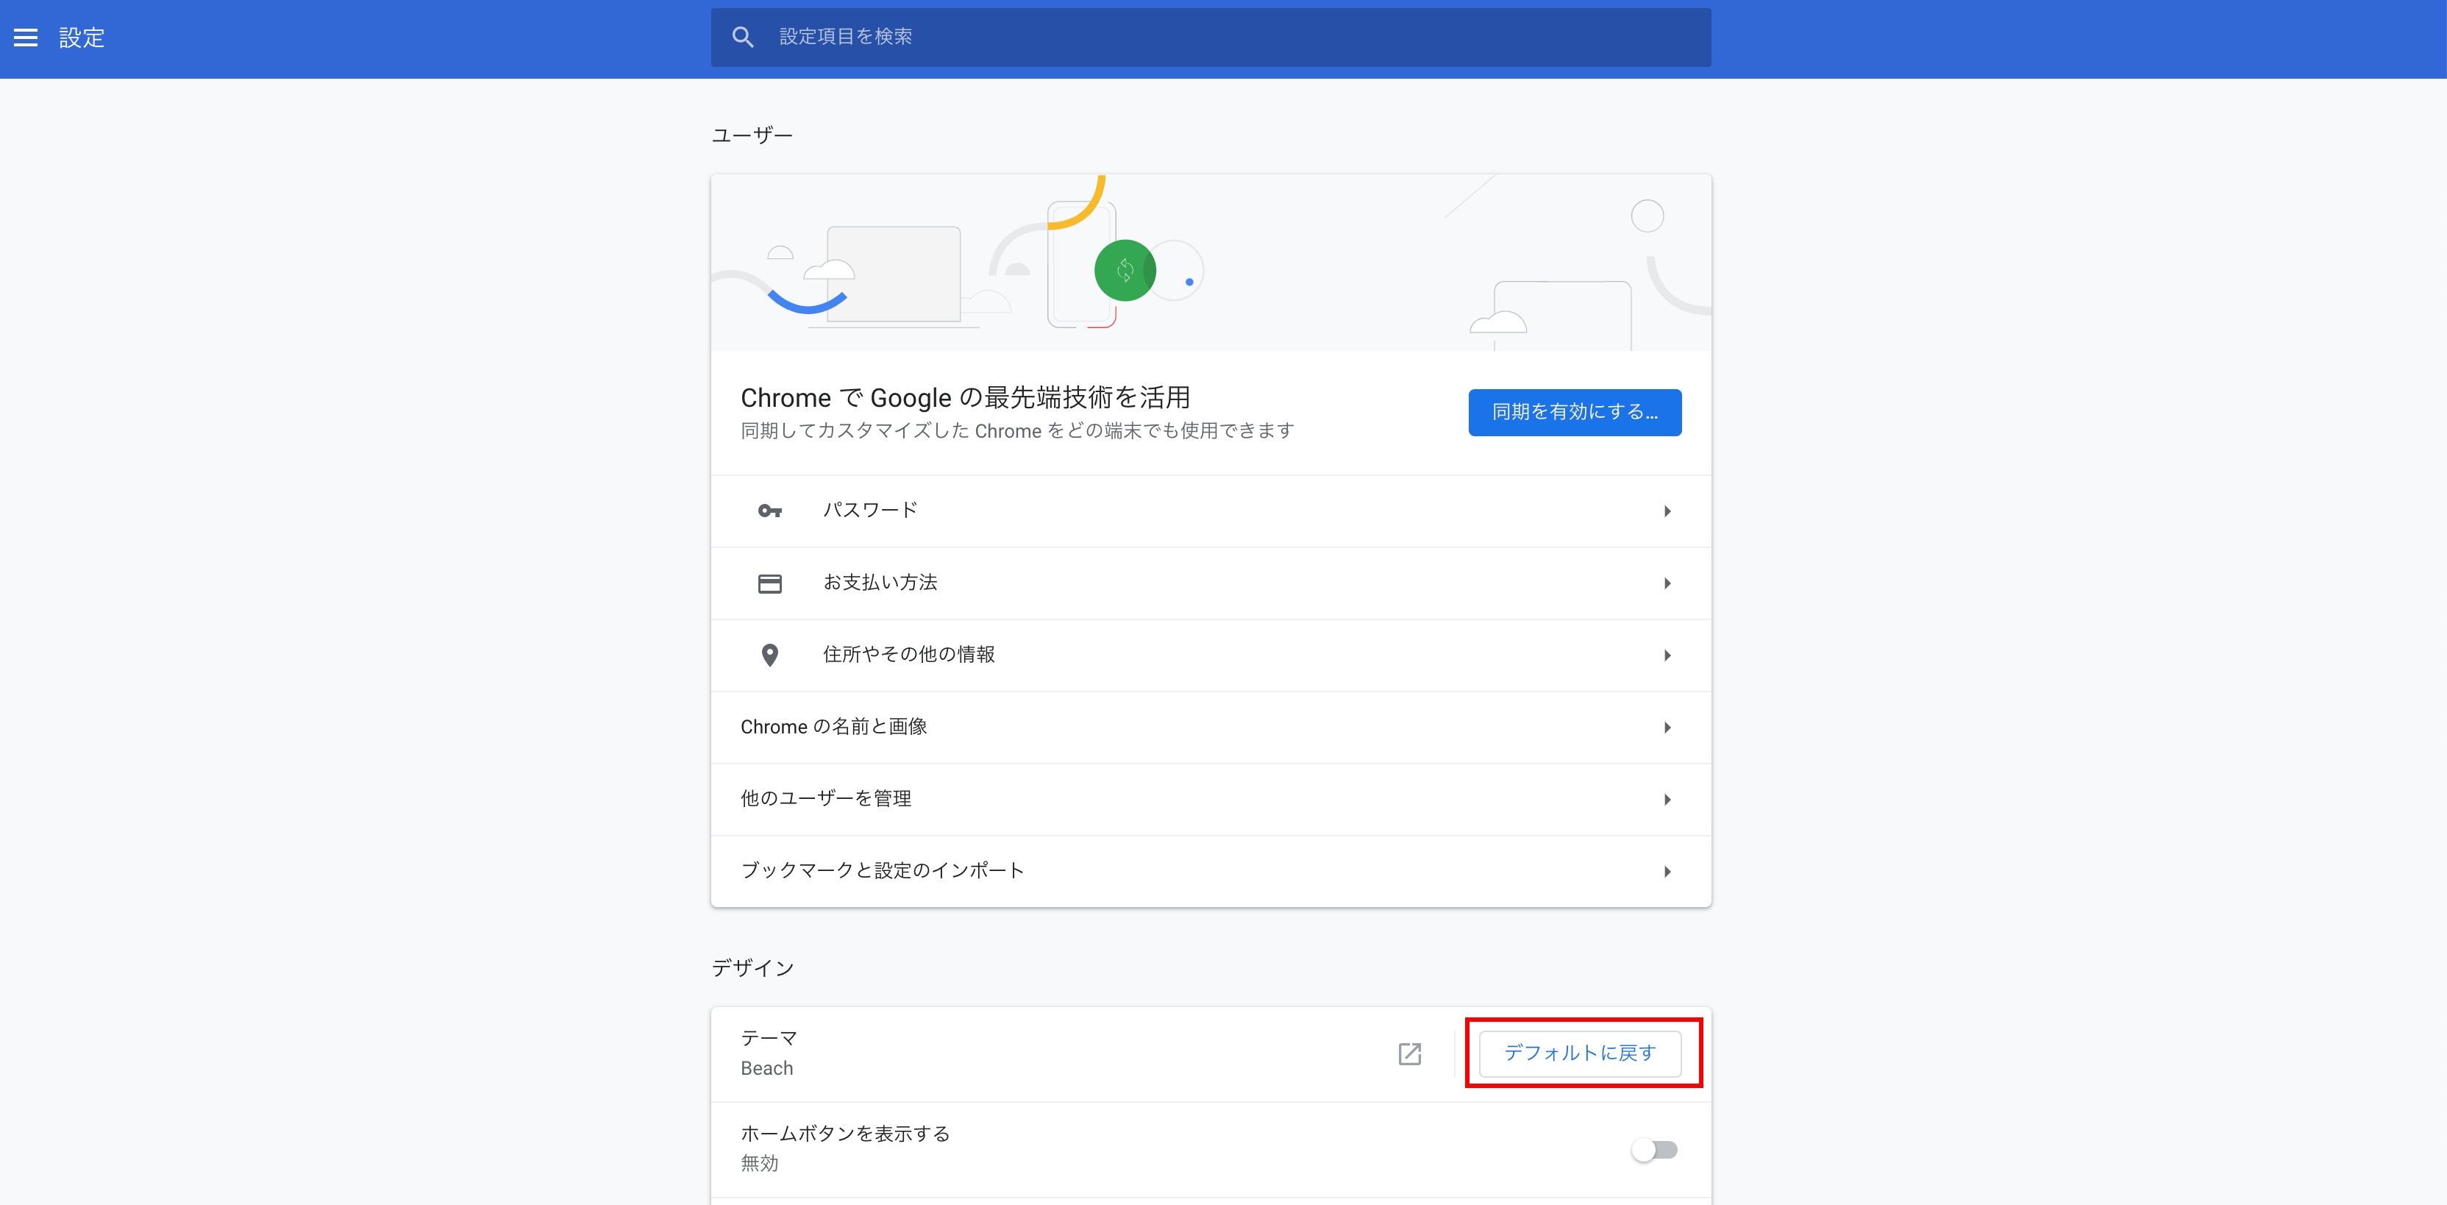Click the Chrome で Google の最先端技術を活用 heading
The height and width of the screenshot is (1205, 2447).
click(x=965, y=397)
